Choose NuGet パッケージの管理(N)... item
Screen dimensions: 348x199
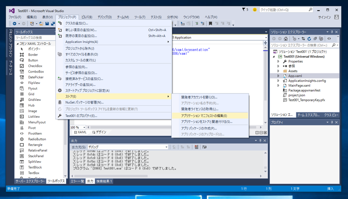click(x=114, y=102)
